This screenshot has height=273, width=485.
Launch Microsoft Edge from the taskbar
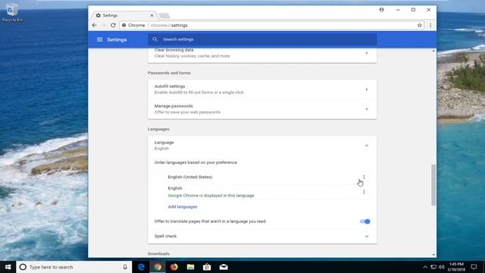[x=142, y=267]
